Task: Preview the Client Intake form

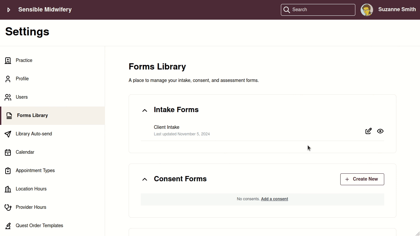Action: [x=380, y=131]
